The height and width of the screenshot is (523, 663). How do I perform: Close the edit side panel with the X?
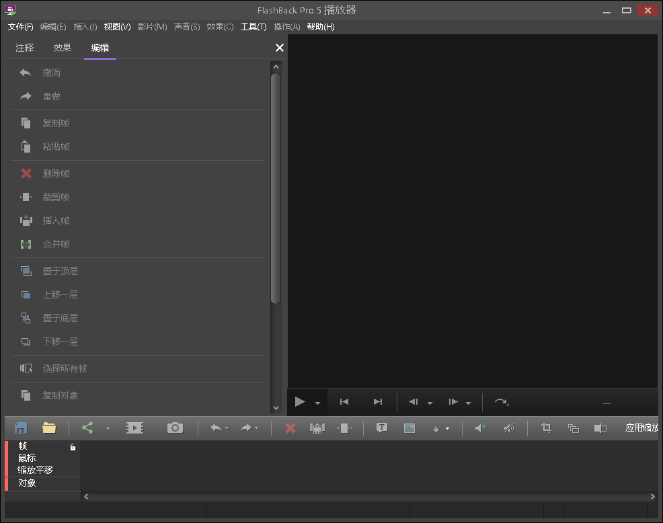click(x=280, y=48)
